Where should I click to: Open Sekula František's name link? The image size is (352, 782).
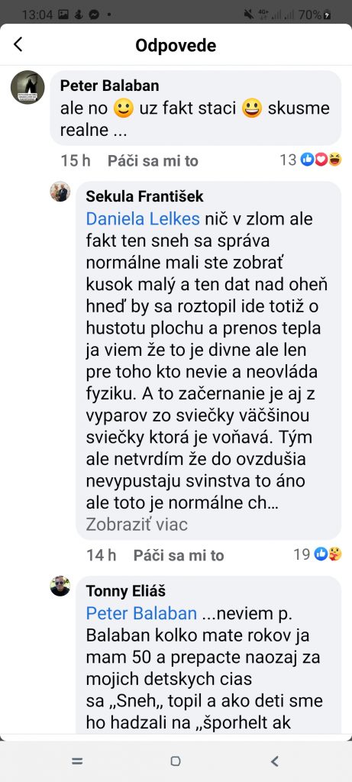tap(144, 196)
